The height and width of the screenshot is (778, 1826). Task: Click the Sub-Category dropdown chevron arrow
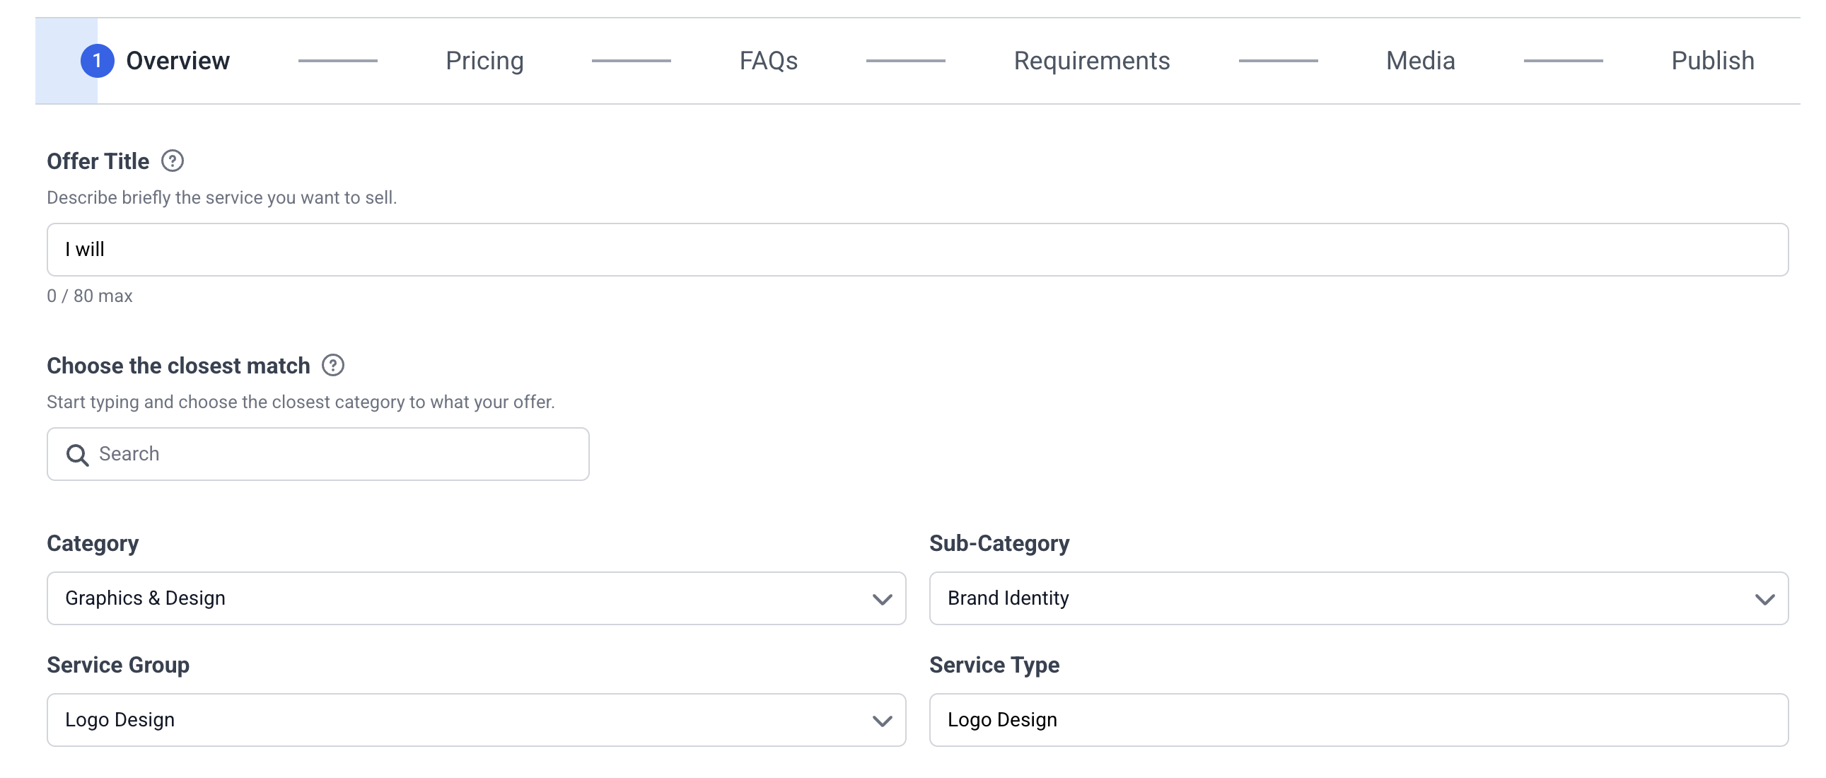coord(1764,599)
